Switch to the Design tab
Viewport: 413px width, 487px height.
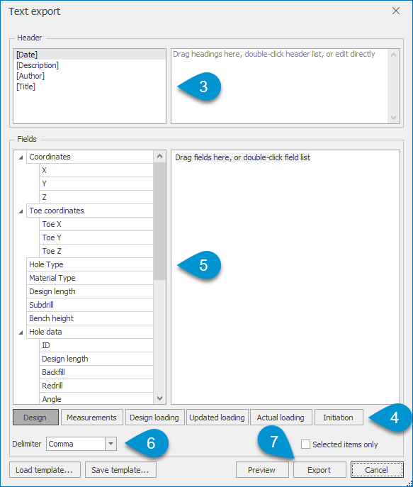[35, 417]
